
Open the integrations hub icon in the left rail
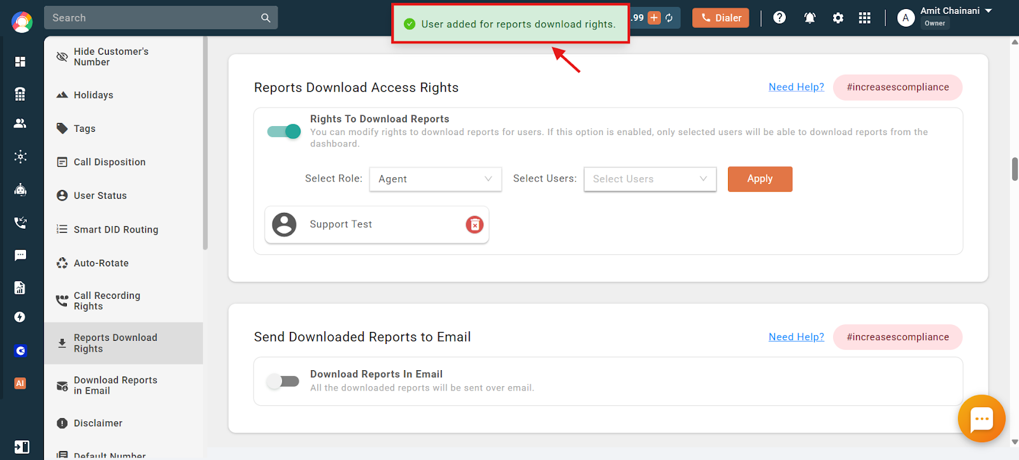20,157
